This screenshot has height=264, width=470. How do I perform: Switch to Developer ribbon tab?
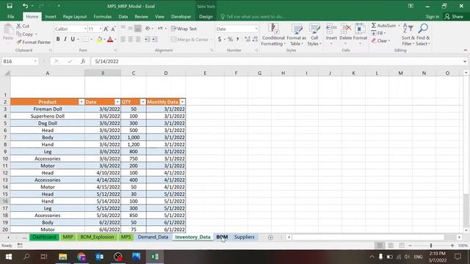tap(181, 16)
